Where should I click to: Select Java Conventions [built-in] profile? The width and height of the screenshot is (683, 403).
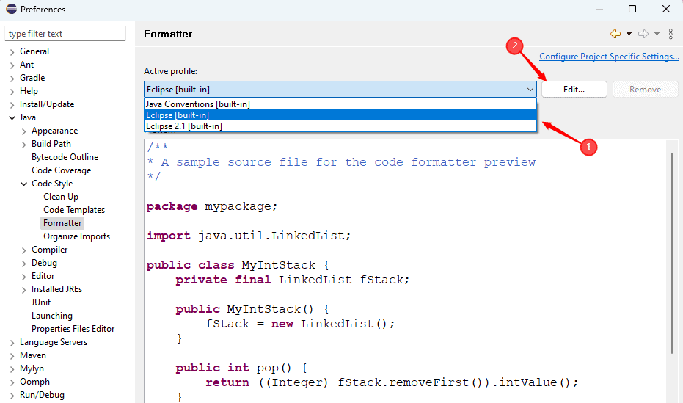(197, 104)
